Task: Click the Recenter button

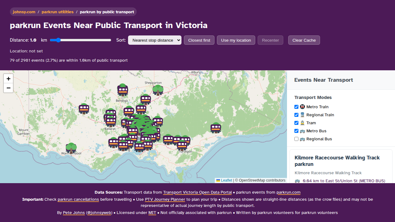Action: click(270, 40)
